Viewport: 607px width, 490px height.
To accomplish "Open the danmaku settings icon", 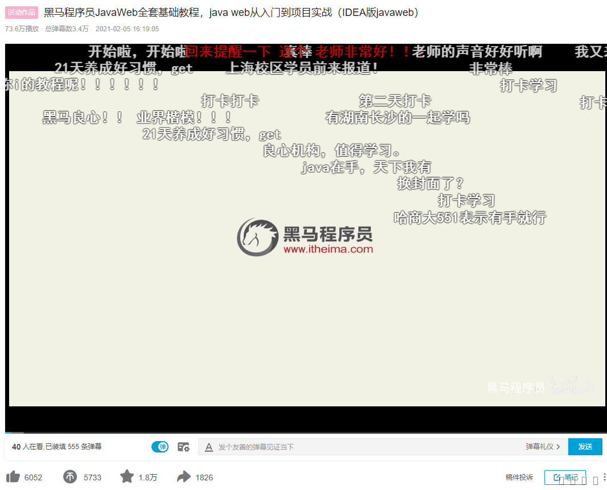I will pos(183,447).
